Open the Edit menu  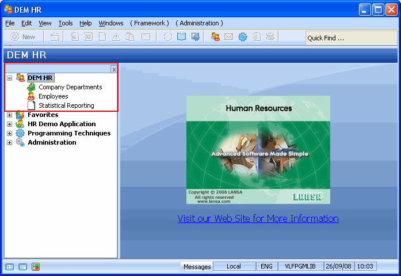coord(26,23)
